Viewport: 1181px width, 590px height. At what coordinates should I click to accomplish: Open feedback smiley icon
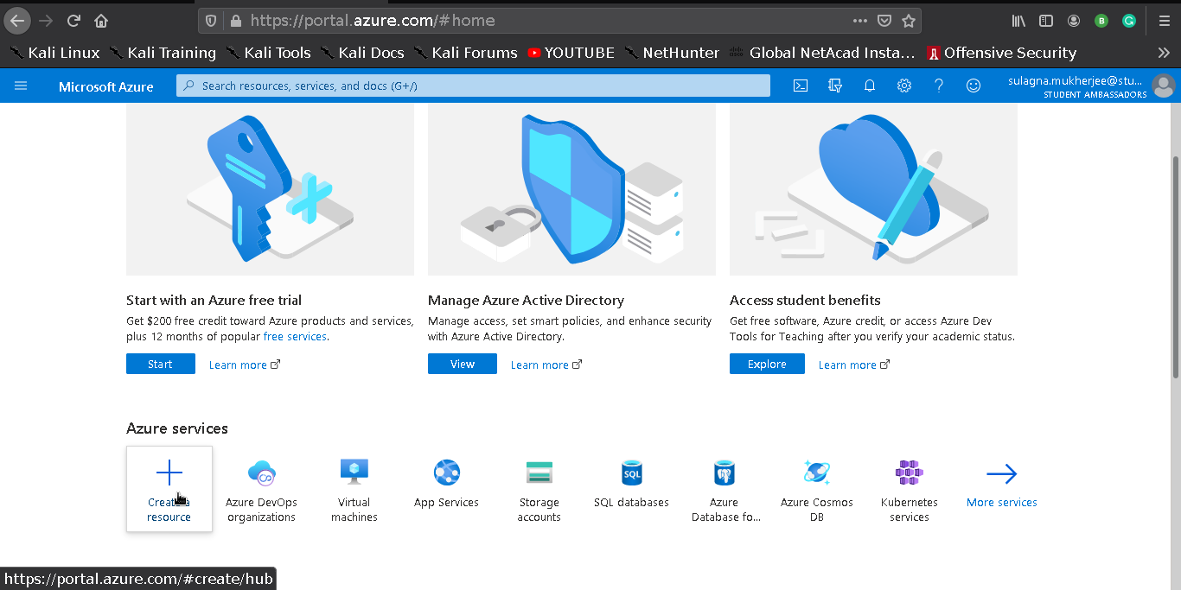point(974,86)
